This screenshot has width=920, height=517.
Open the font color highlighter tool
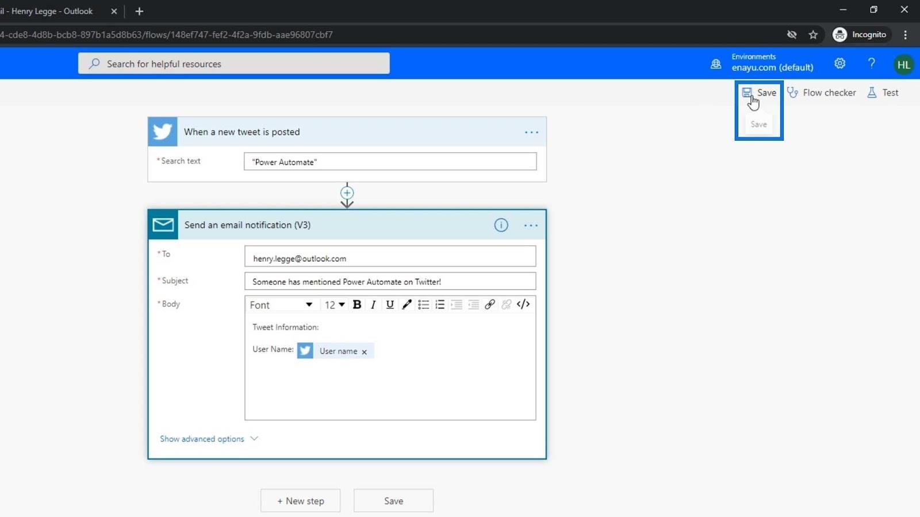pyautogui.click(x=407, y=304)
